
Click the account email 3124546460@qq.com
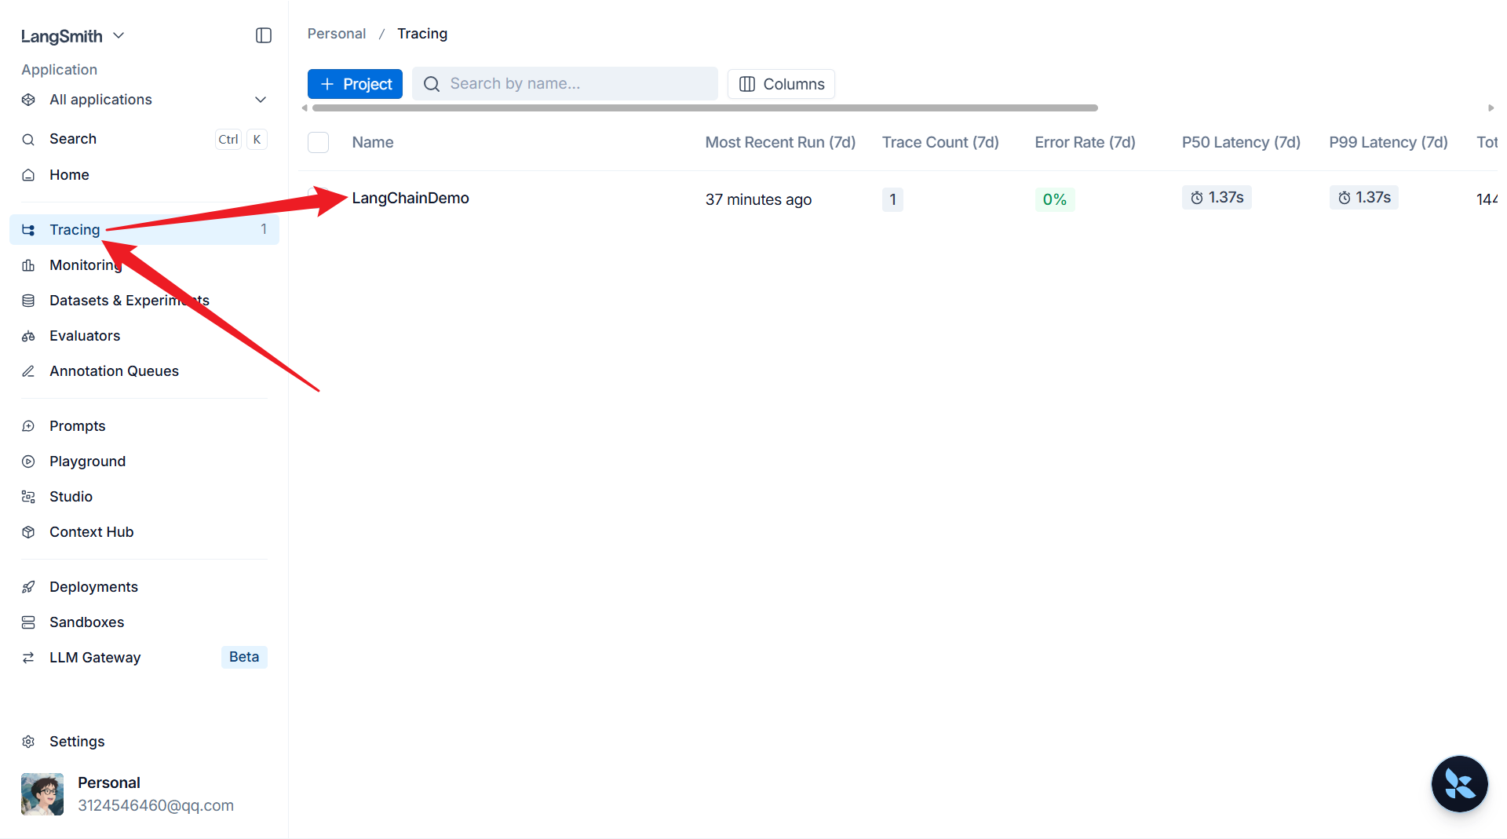tap(155, 806)
